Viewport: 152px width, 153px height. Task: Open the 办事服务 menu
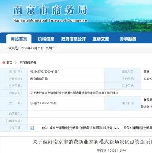128,39
